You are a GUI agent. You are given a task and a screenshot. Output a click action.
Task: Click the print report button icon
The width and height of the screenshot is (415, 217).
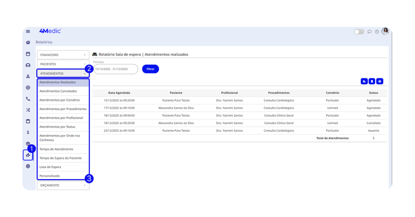pyautogui.click(x=380, y=81)
